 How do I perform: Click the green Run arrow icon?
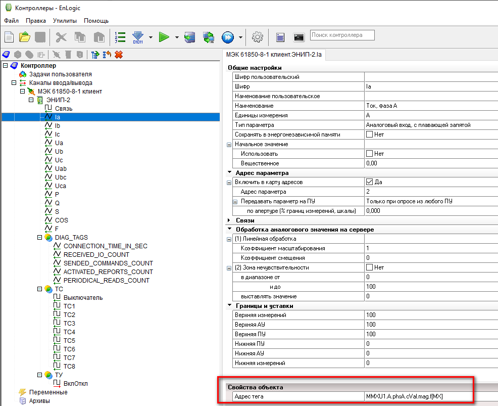pyautogui.click(x=164, y=37)
